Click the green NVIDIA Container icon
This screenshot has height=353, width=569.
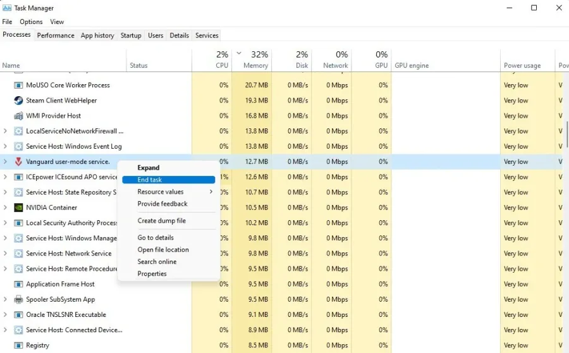click(x=18, y=207)
